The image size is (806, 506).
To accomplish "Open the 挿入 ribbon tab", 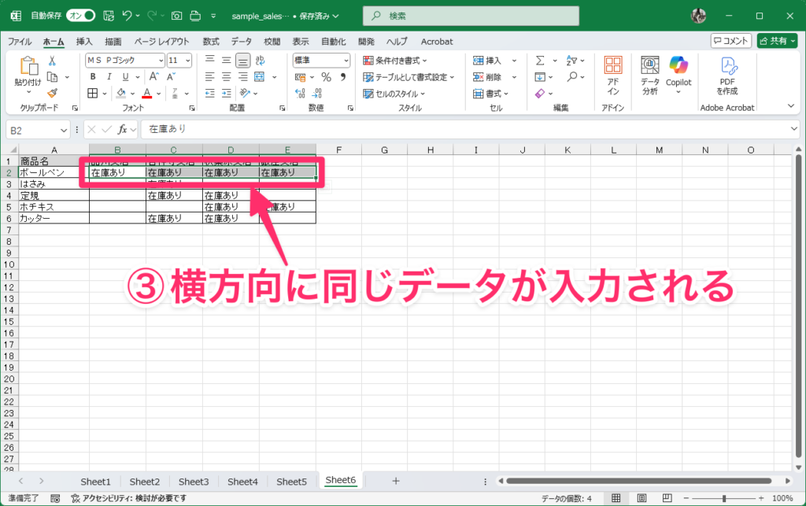I will point(84,41).
